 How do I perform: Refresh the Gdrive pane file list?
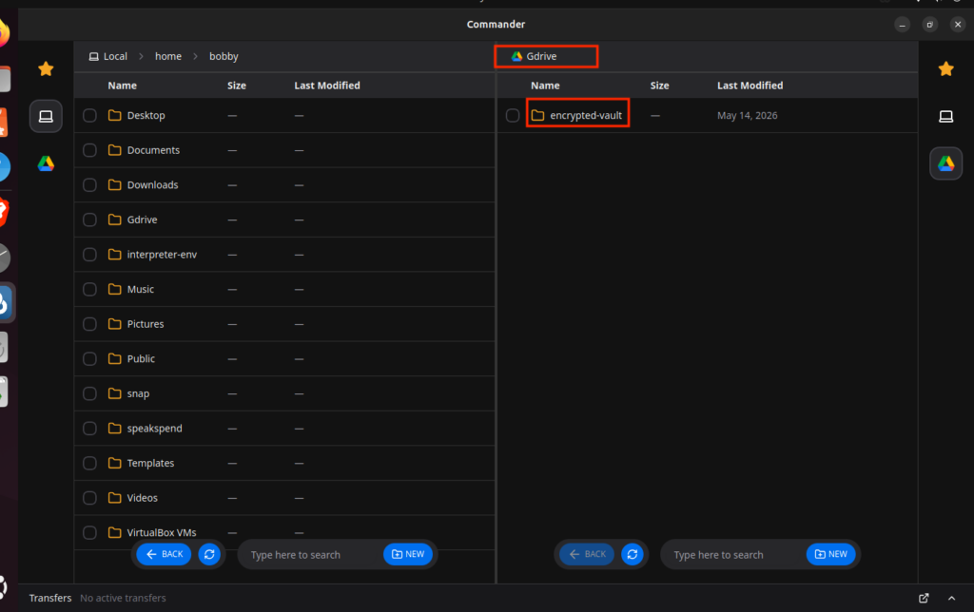click(633, 554)
